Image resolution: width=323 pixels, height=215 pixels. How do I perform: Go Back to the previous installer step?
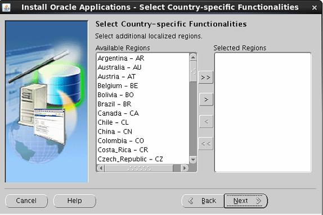(203, 200)
